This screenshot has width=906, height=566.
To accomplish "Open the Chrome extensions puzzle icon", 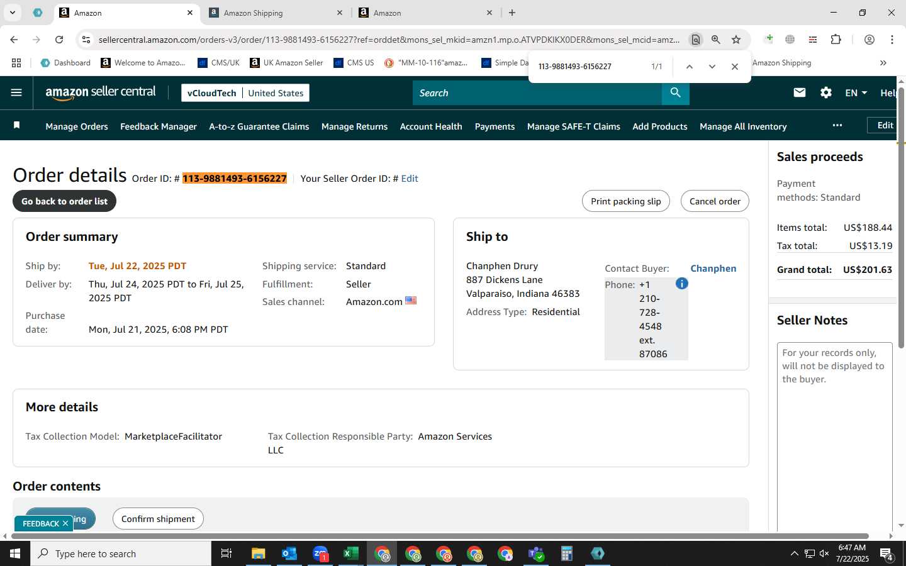I will pos(836,40).
